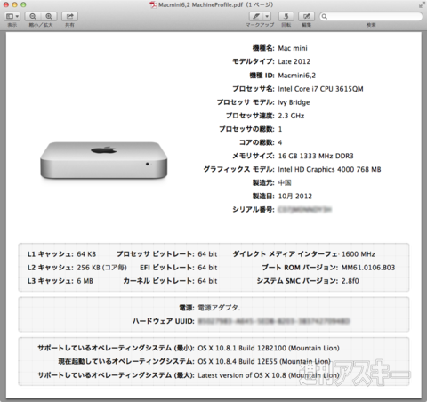Enter full screen with the top-right arrows
The height and width of the screenshot is (402, 427).
pos(422,4)
